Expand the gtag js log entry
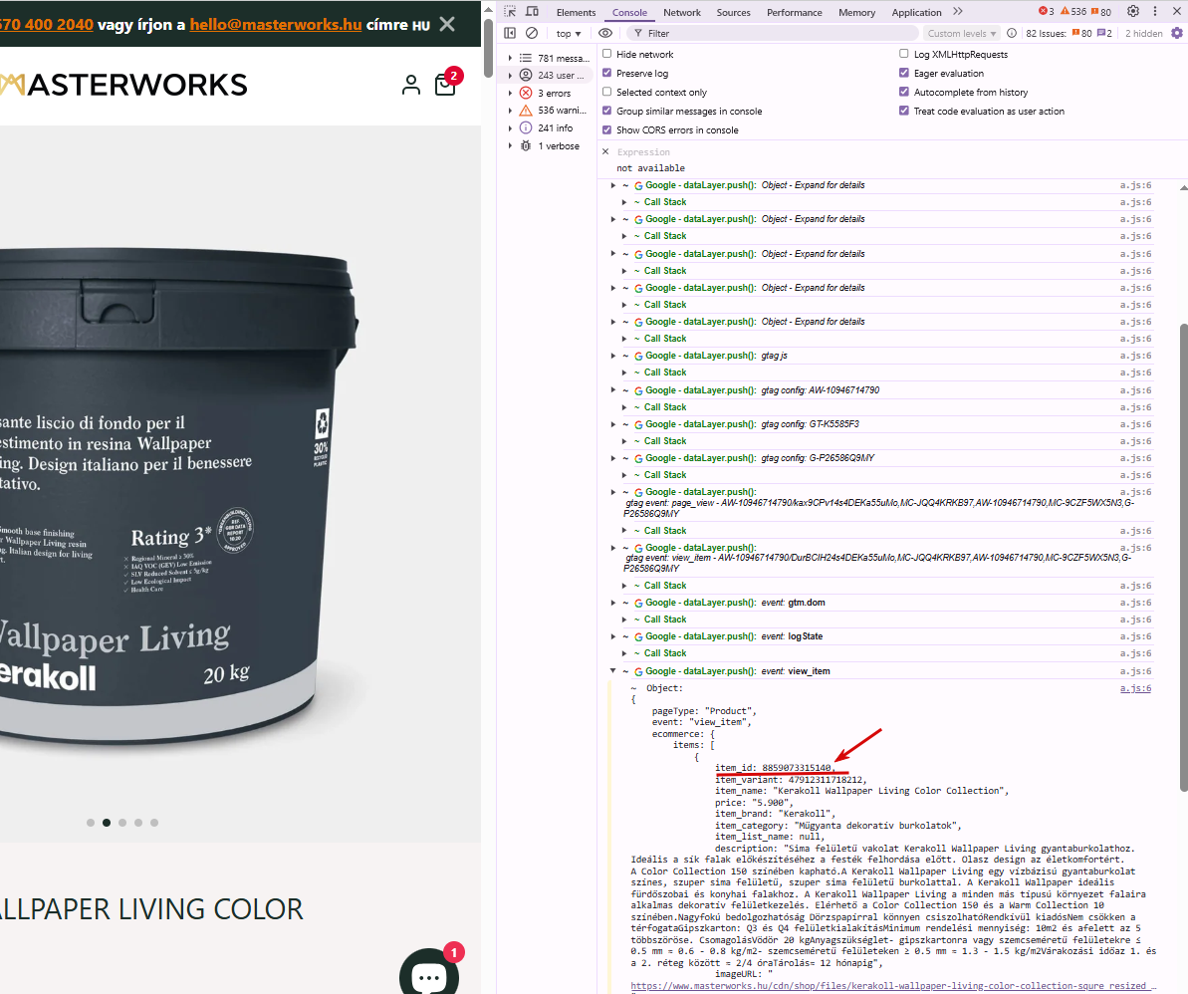The height and width of the screenshot is (994, 1188). pyautogui.click(x=613, y=356)
